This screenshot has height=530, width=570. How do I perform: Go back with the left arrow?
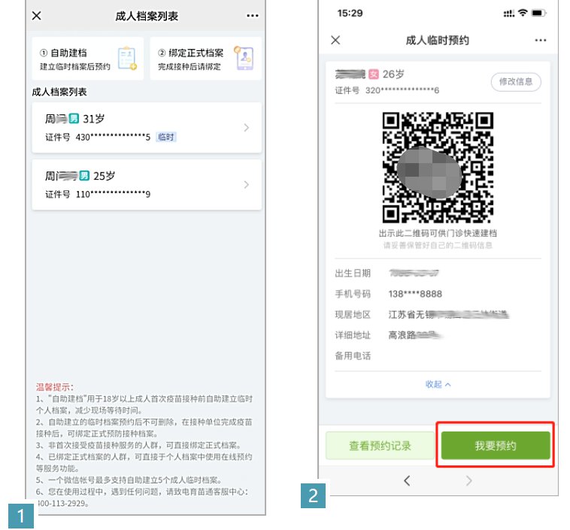click(407, 480)
